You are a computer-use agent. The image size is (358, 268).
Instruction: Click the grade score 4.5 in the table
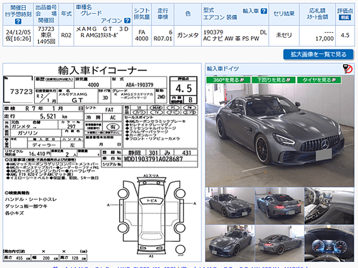345,35
